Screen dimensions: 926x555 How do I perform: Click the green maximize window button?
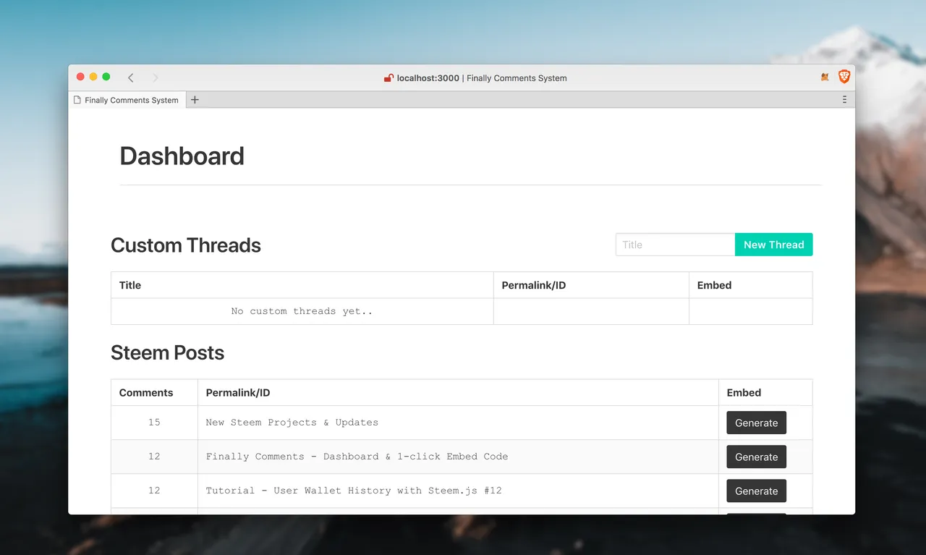(106, 77)
